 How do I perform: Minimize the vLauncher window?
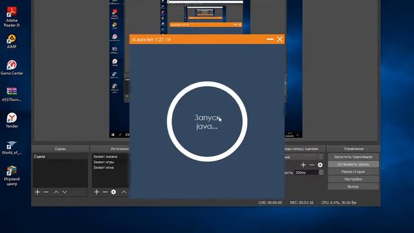270,39
